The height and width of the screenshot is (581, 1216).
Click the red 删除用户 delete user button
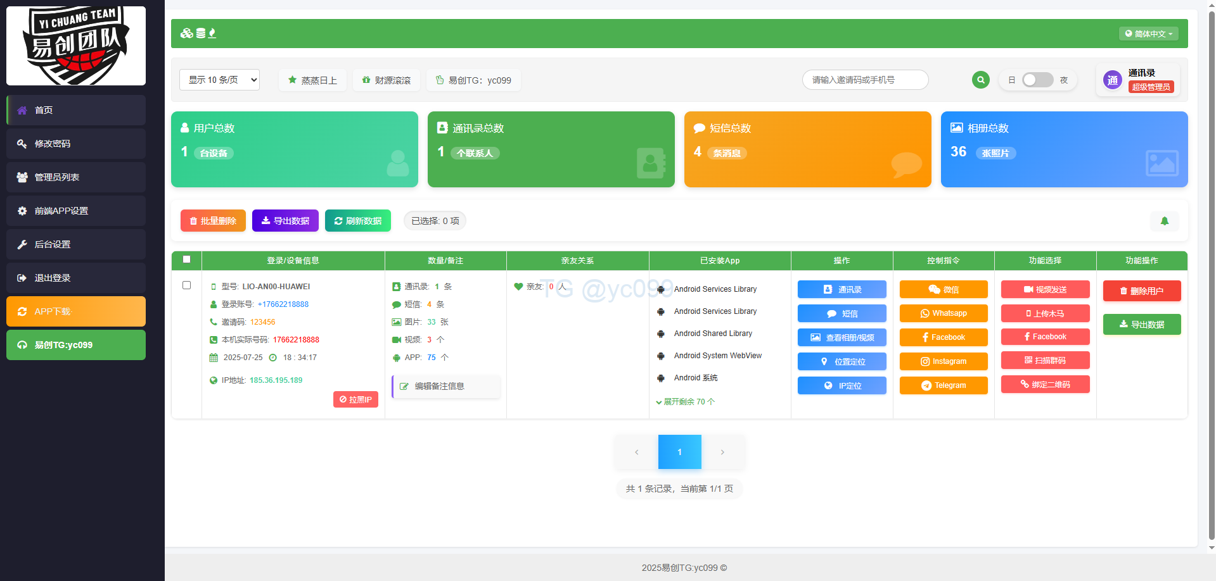coord(1141,290)
